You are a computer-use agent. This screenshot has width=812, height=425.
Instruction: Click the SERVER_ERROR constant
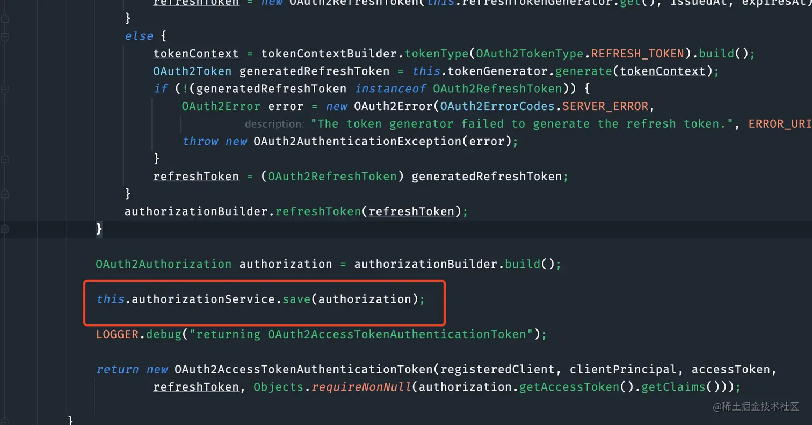(605, 106)
